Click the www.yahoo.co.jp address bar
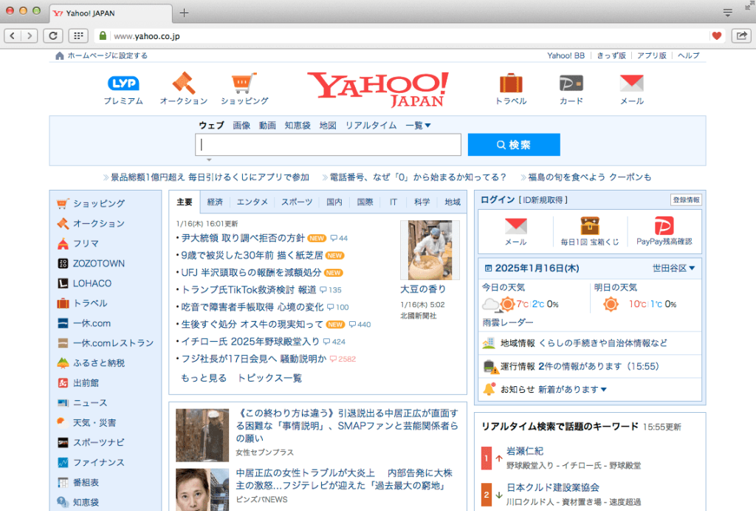Screen dimensions: 756x511 coord(147,36)
